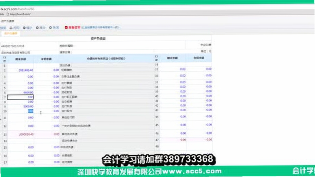Image resolution: width=315 pixels, height=177 pixels.
Task: Select the 4404.00 cell in row 6
Action: 21,92
